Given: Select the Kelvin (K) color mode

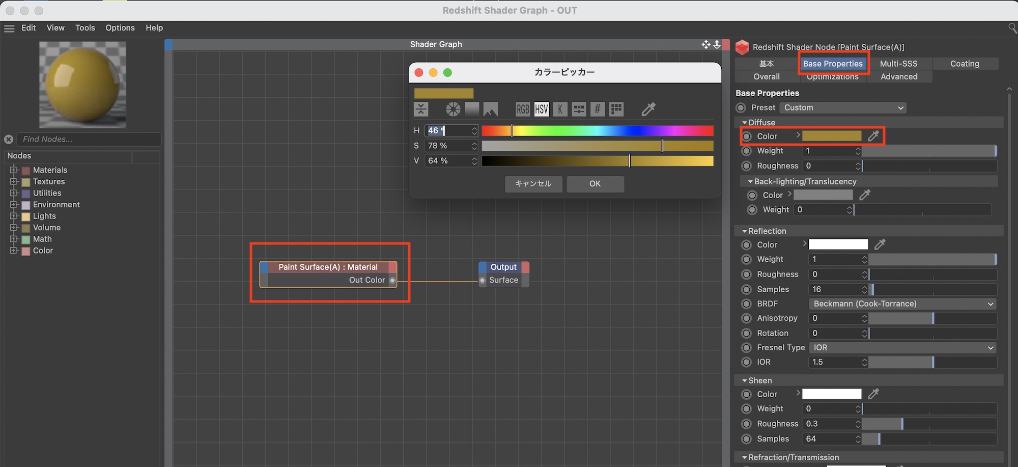Looking at the screenshot, I should pos(560,109).
